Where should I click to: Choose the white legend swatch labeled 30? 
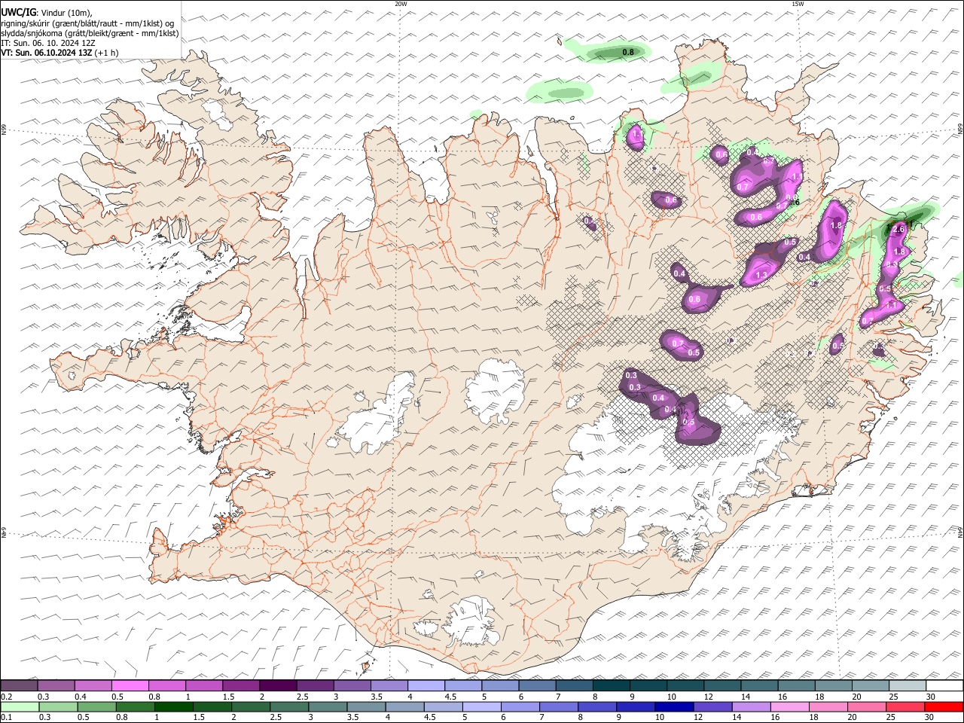point(944,685)
